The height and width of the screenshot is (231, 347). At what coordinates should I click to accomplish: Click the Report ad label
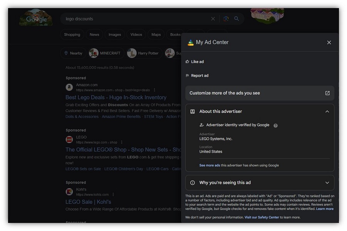click(x=200, y=76)
